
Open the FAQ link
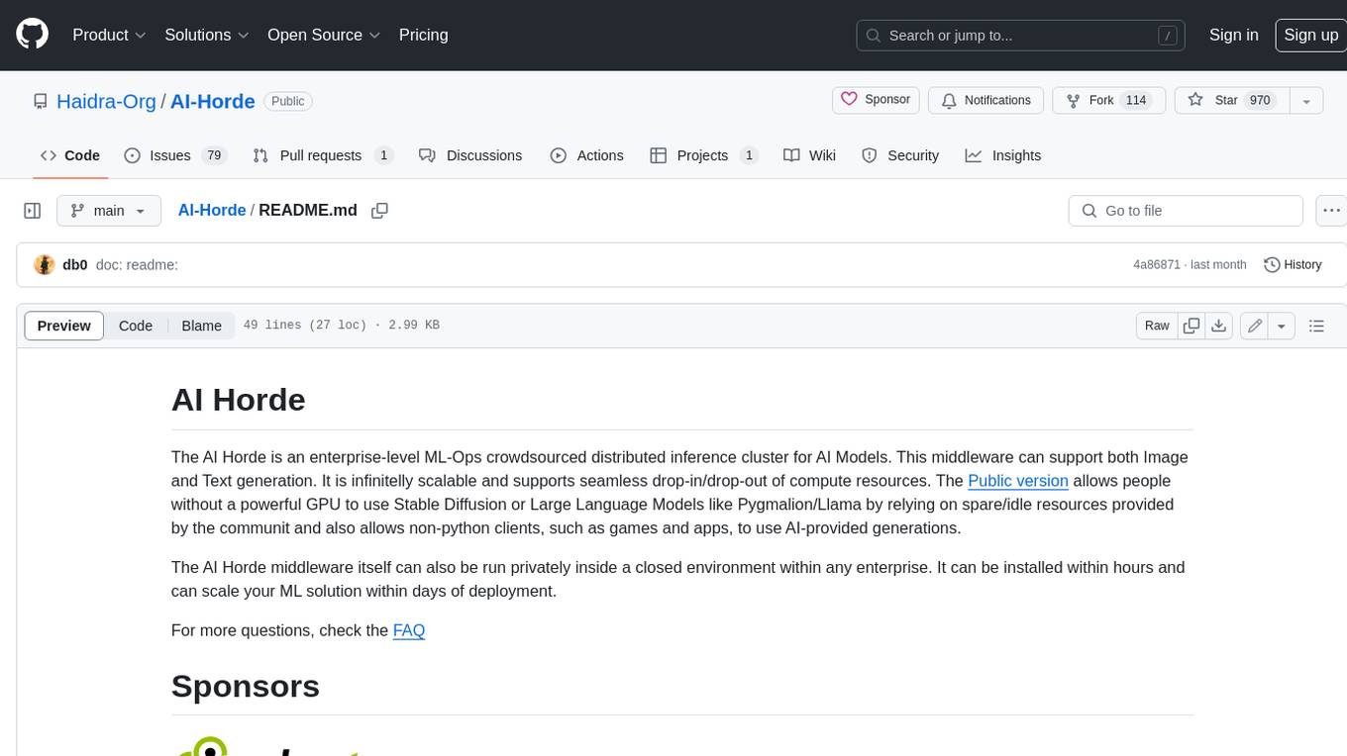coord(409,630)
